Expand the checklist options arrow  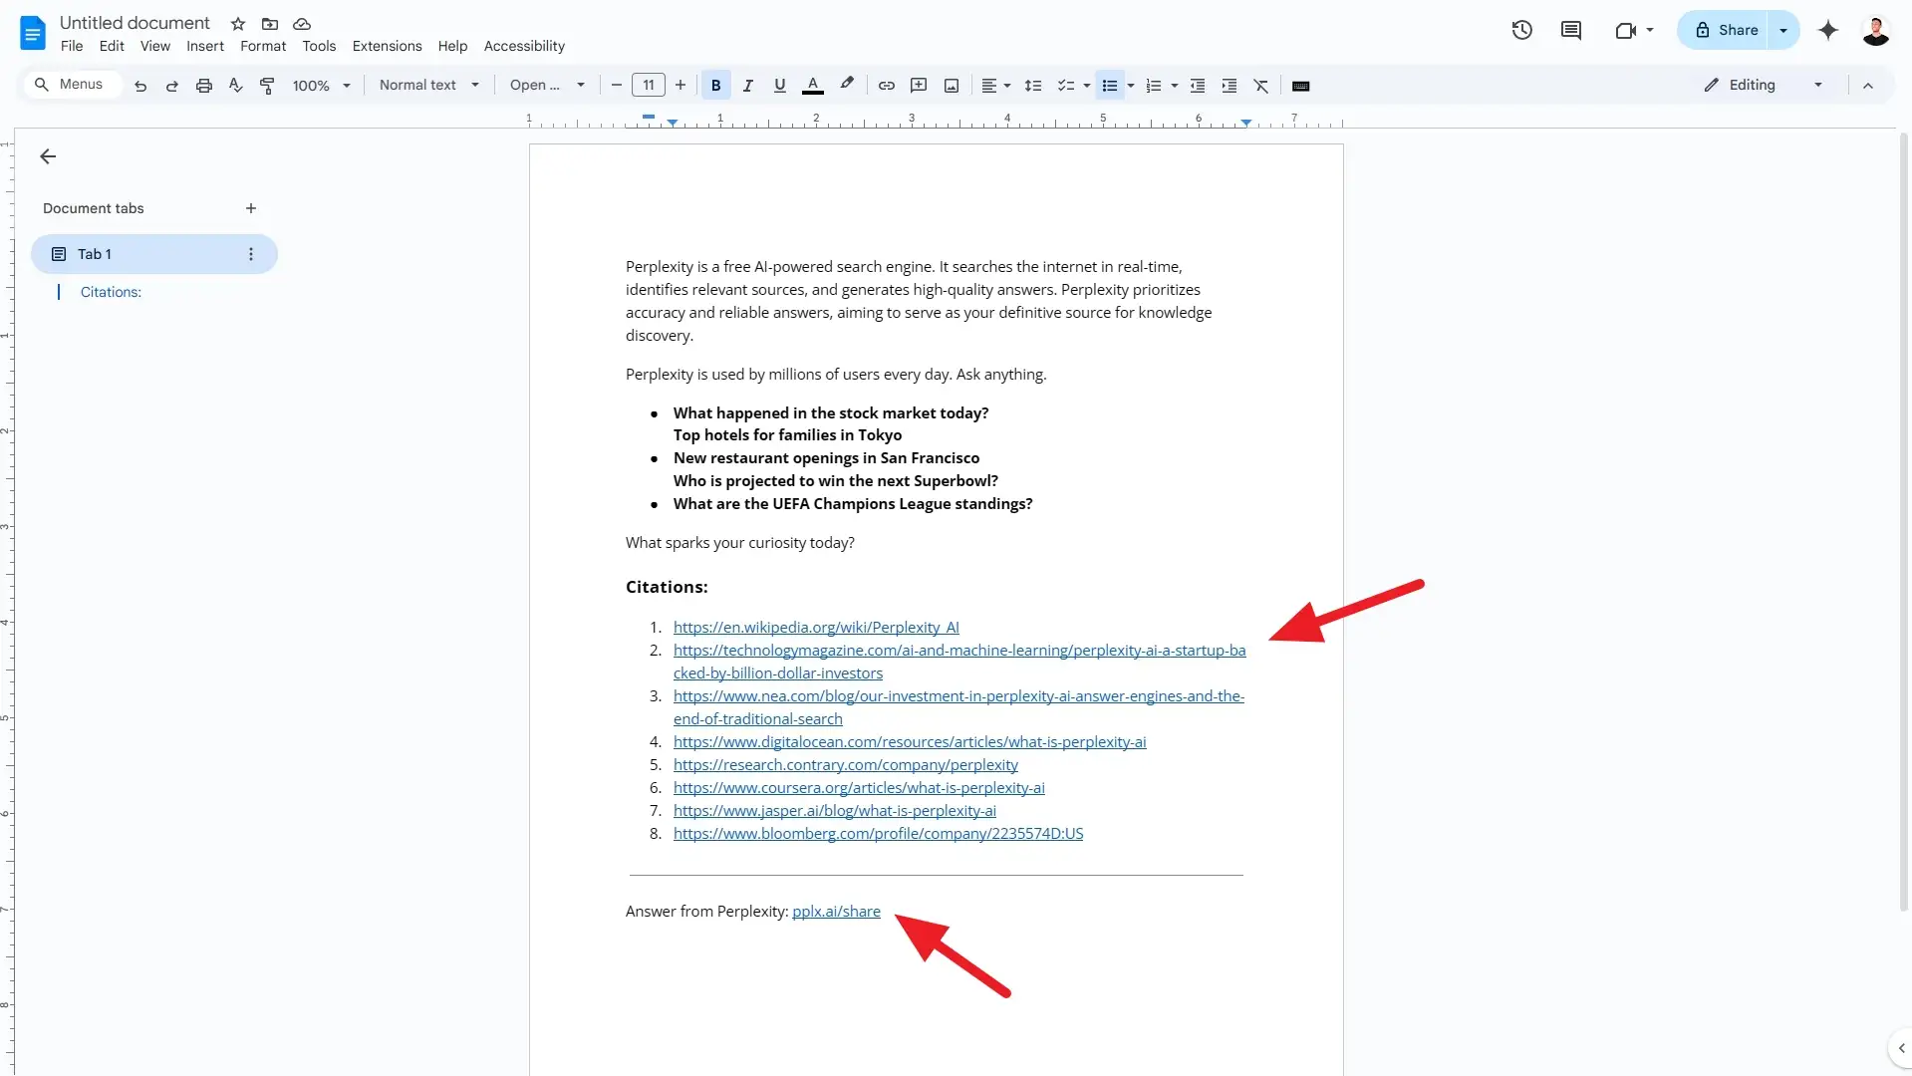[x=1086, y=86]
